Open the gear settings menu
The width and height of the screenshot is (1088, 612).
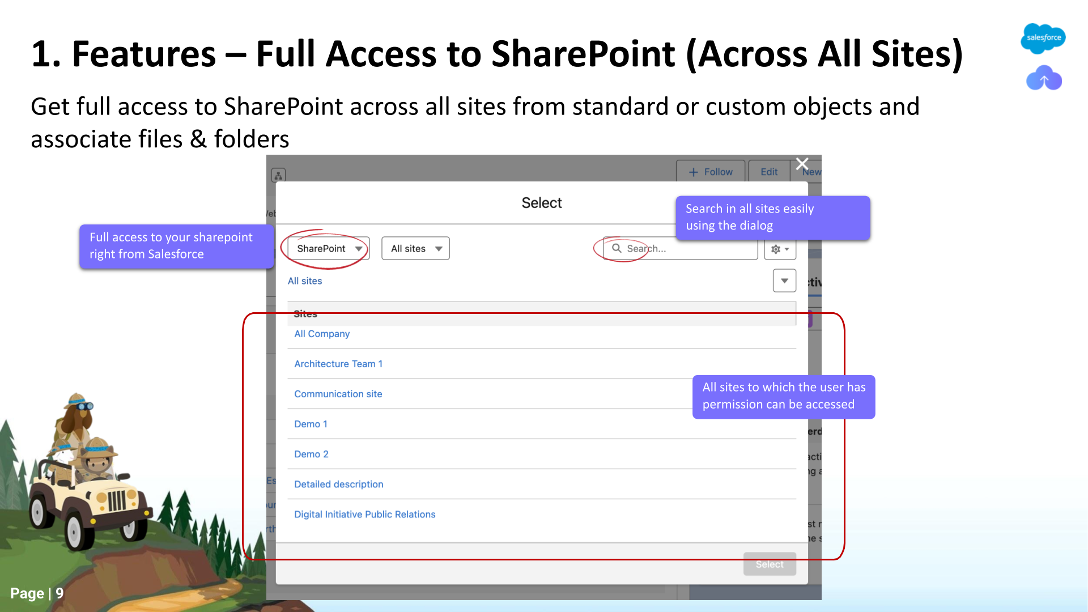pos(780,249)
